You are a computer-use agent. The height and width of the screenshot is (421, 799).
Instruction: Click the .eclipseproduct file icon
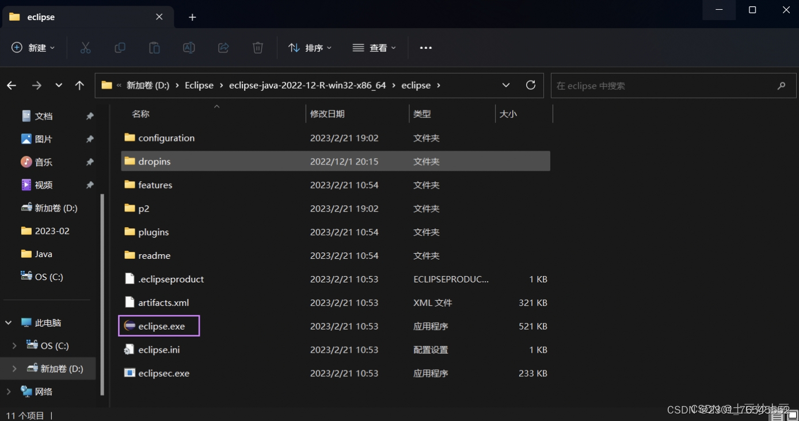point(130,279)
